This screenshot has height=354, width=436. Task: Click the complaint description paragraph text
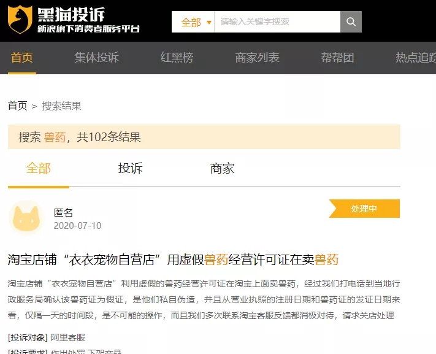(x=204, y=299)
